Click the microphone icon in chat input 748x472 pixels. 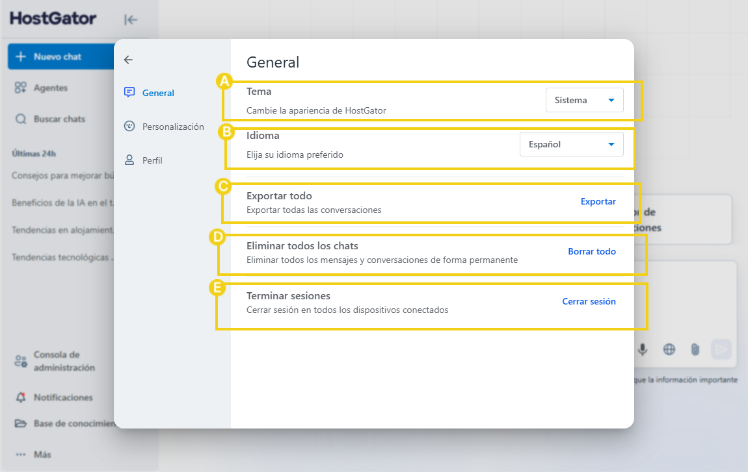[x=643, y=349]
